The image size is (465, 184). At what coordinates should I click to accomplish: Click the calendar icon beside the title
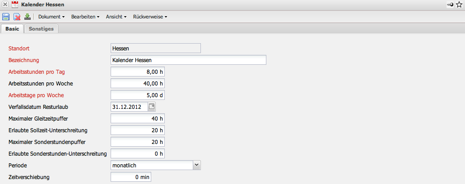point(14,4)
